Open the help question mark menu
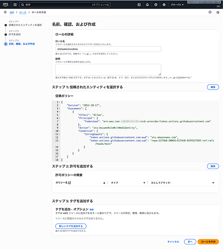223x250 pixels. pyautogui.click(x=155, y=4)
